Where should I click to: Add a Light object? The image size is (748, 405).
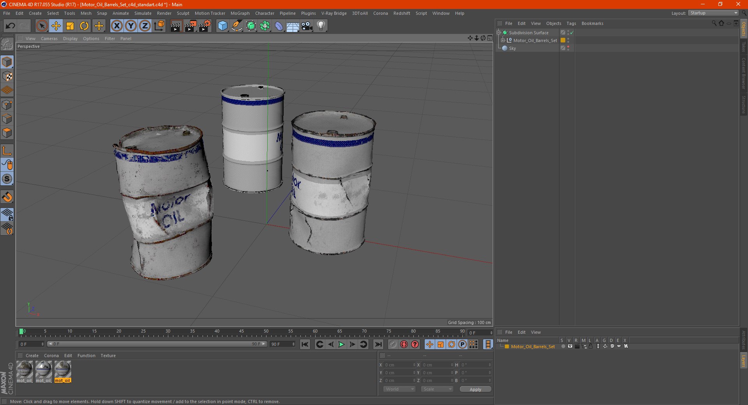(321, 26)
